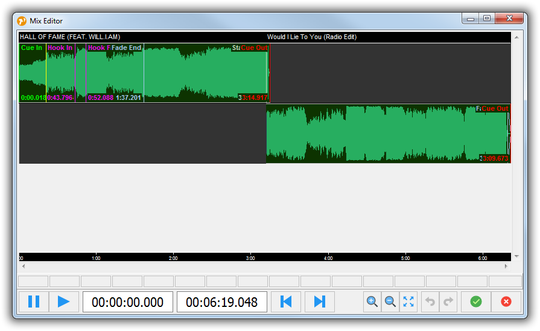Jump to the previous marker
Viewport: 540px width, 331px height.
(x=287, y=302)
